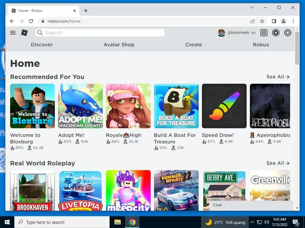
Task: Reload the Roblox page
Action: point(31,21)
